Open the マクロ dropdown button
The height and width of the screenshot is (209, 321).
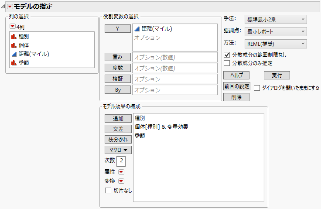(x=118, y=150)
